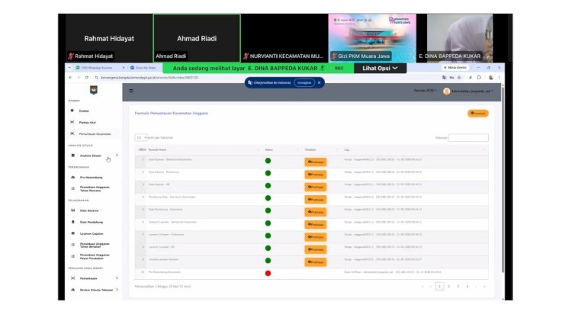Reload the page with the browser refresh icon
Image resolution: width=572 pixels, height=321 pixels.
click(x=87, y=78)
